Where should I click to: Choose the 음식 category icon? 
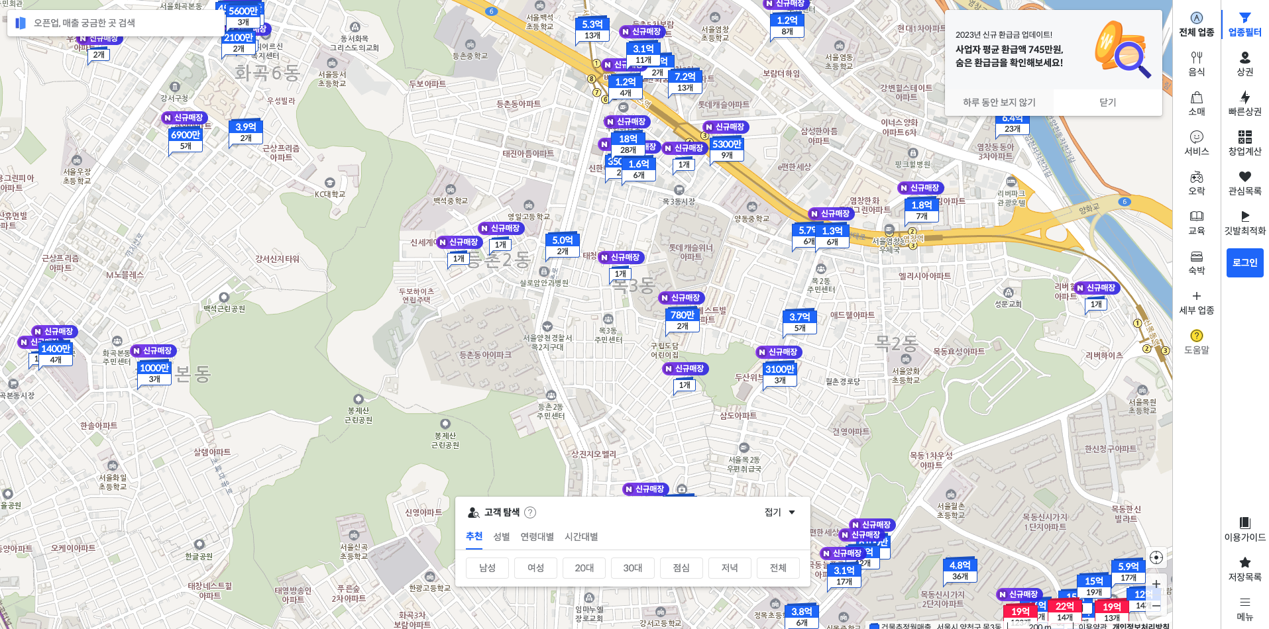[x=1196, y=58]
